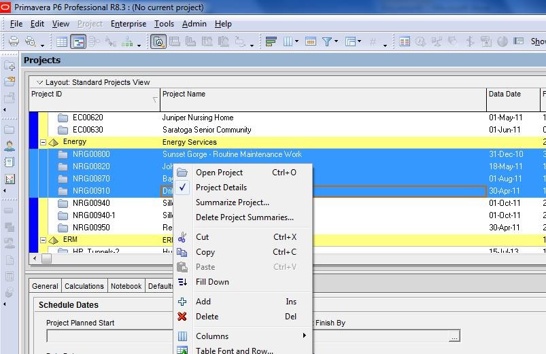The height and width of the screenshot is (354, 546).
Task: Collapse the Energy EPS node
Action: 44,143
